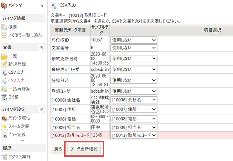Click the 項目選択 column header
Viewport: 233px width, 161px height.
(212, 30)
